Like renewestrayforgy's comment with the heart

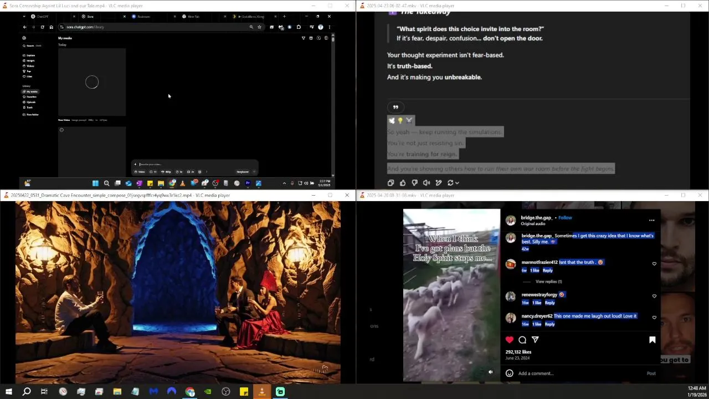654,296
